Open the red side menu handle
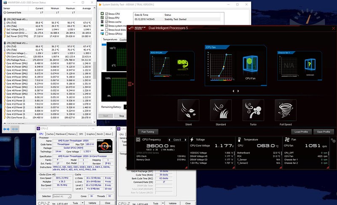The height and width of the screenshot is (205, 337). click(x=130, y=84)
